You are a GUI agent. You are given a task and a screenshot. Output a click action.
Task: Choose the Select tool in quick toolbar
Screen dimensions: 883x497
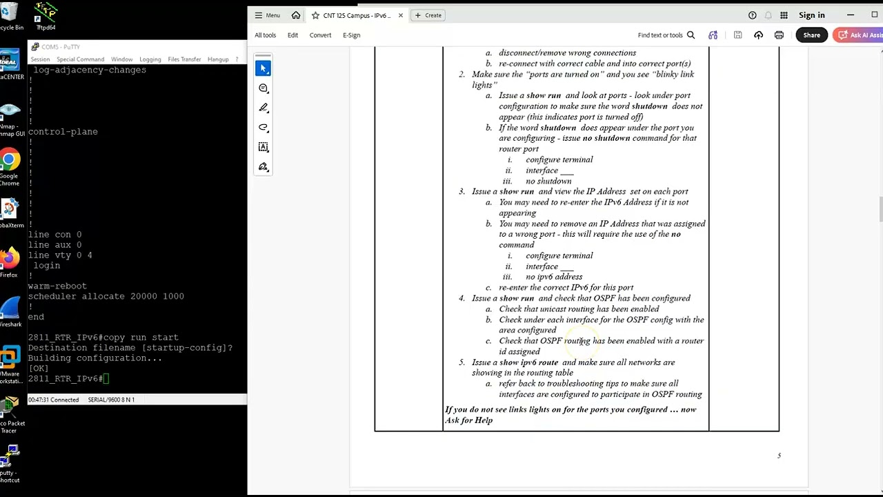(x=263, y=68)
